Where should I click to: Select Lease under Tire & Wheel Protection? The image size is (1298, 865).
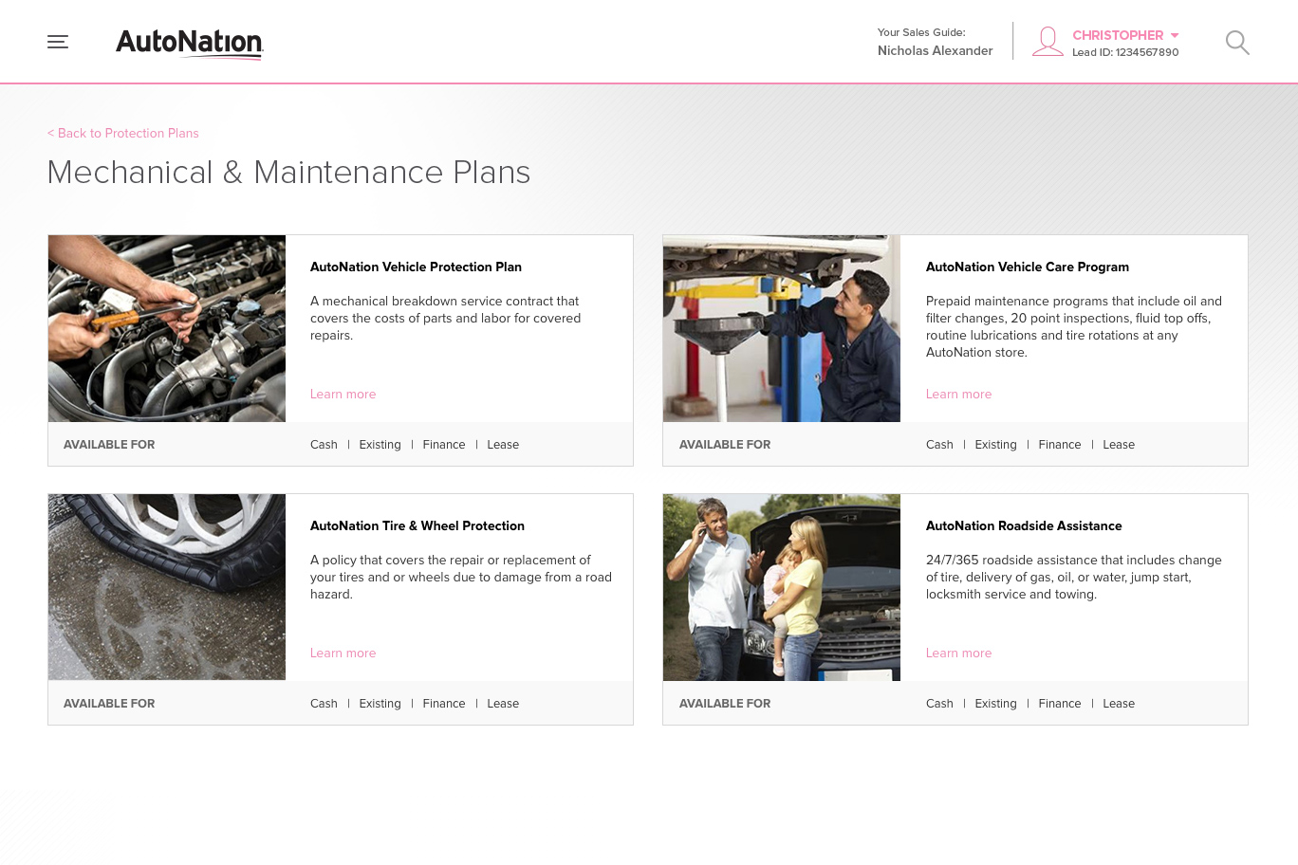point(503,703)
